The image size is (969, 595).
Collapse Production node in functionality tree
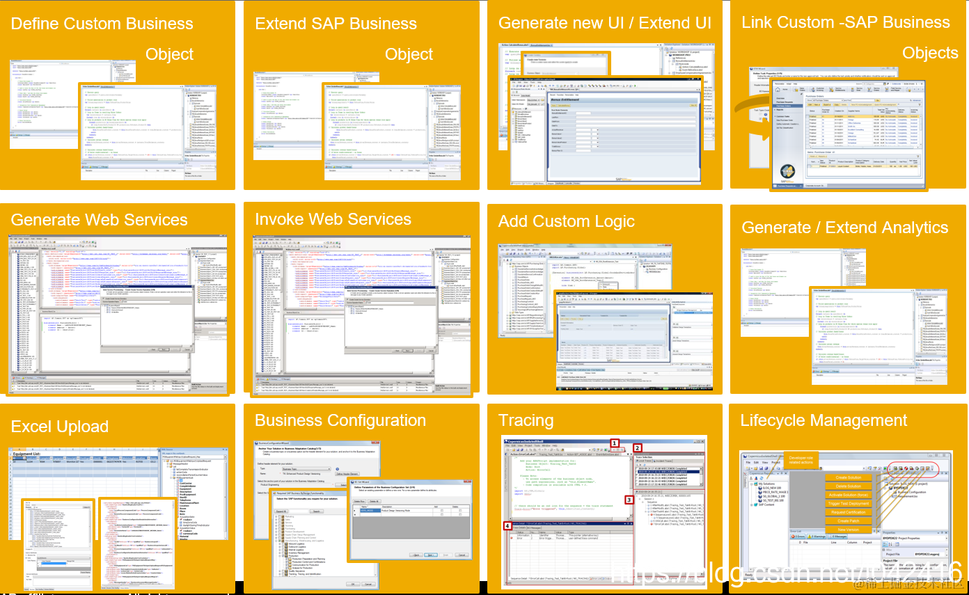pyautogui.click(x=280, y=556)
